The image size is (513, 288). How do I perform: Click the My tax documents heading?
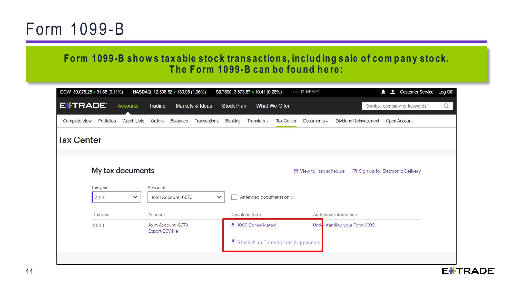coord(123,171)
